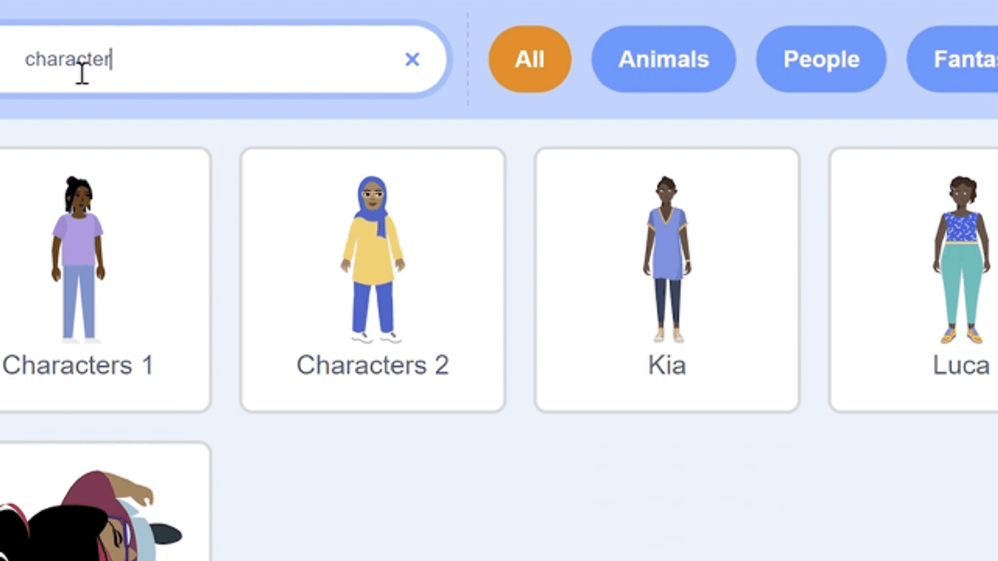Click the 'Kia' name label
998x561 pixels.
(667, 365)
